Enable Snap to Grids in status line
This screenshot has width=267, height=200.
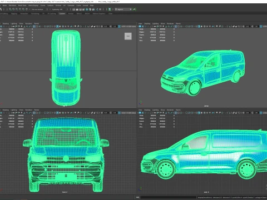tap(10, 9)
